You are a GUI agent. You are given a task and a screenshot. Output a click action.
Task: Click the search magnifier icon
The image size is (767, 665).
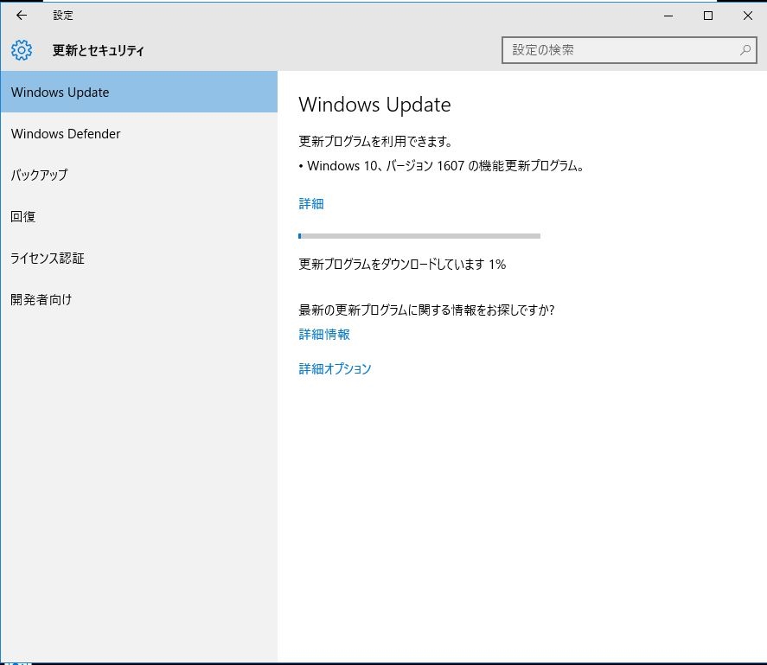pyautogui.click(x=745, y=50)
